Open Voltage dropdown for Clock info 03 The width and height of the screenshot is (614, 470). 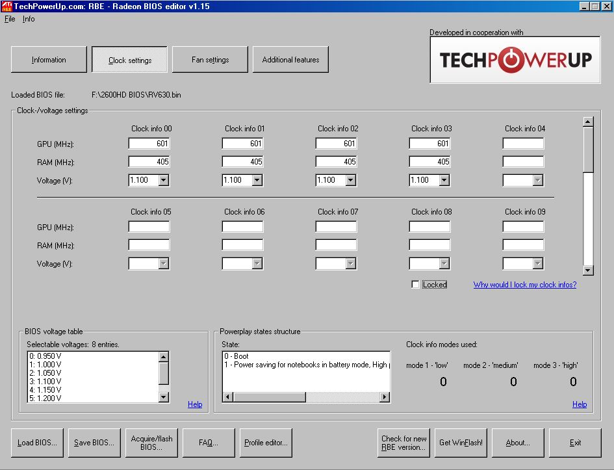pyautogui.click(x=444, y=180)
